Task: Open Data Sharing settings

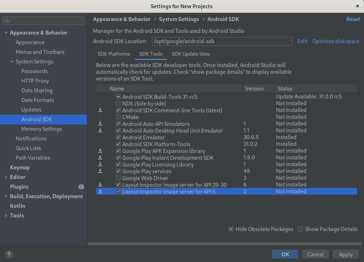Action: 37,91
